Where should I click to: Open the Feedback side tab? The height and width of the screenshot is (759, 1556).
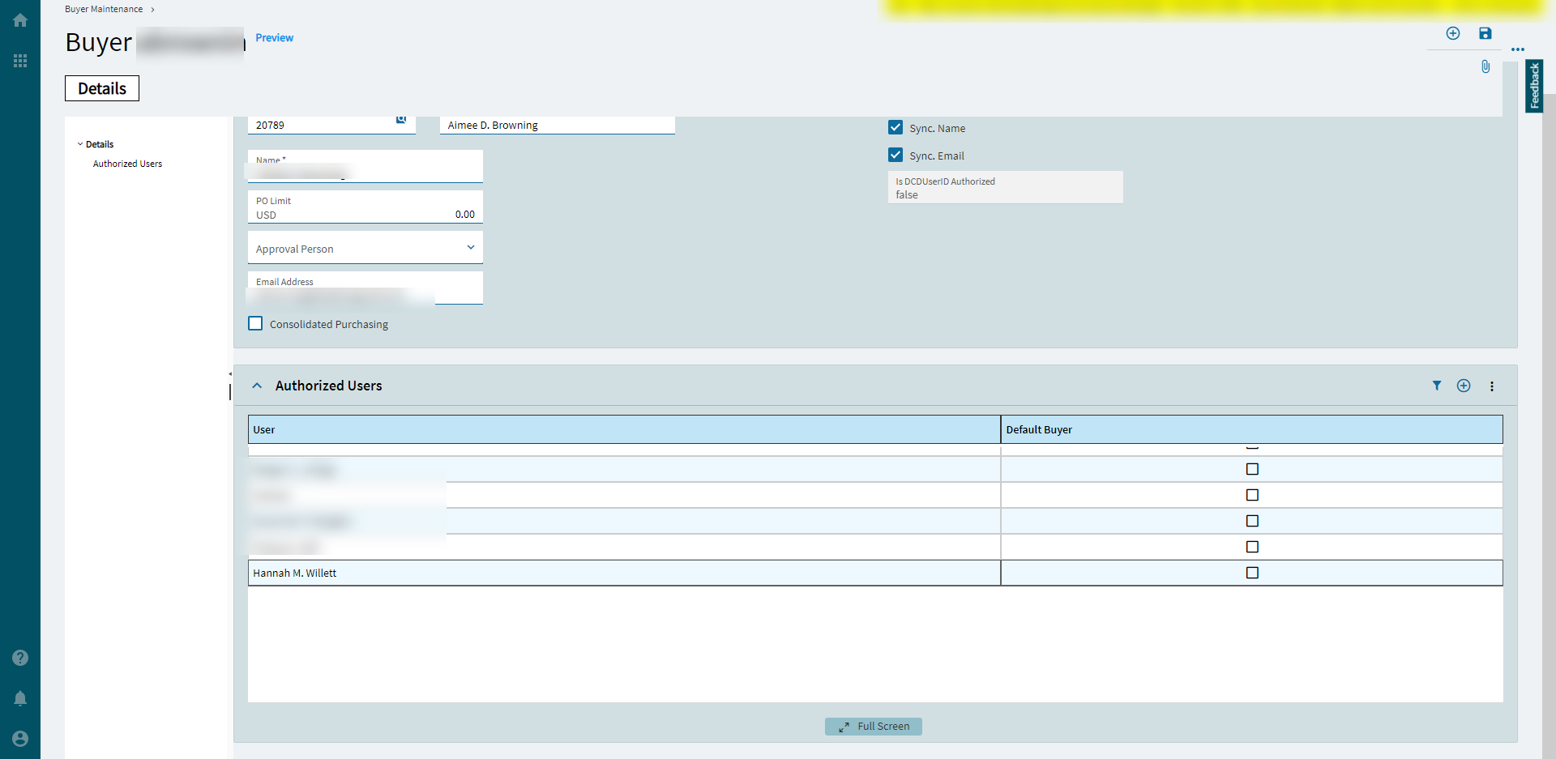[1534, 86]
